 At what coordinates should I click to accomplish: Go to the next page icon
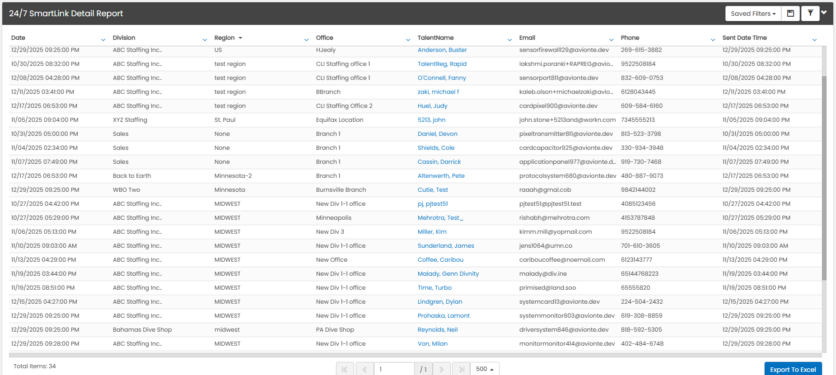click(x=442, y=369)
